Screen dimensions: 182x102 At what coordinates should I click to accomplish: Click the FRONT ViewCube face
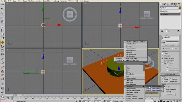(x=147, y=14)
